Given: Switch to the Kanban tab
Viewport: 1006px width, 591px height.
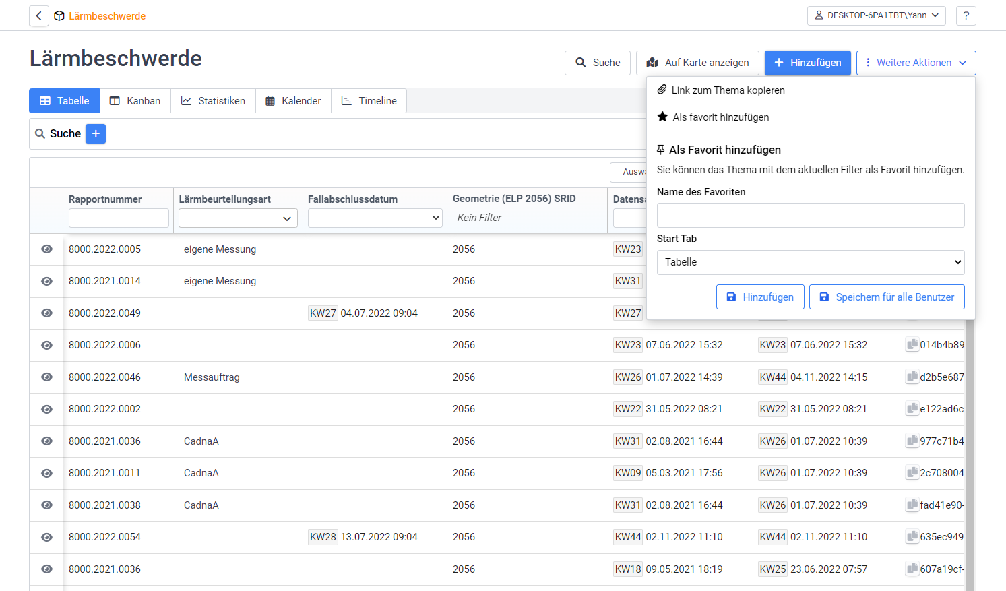Looking at the screenshot, I should (135, 101).
